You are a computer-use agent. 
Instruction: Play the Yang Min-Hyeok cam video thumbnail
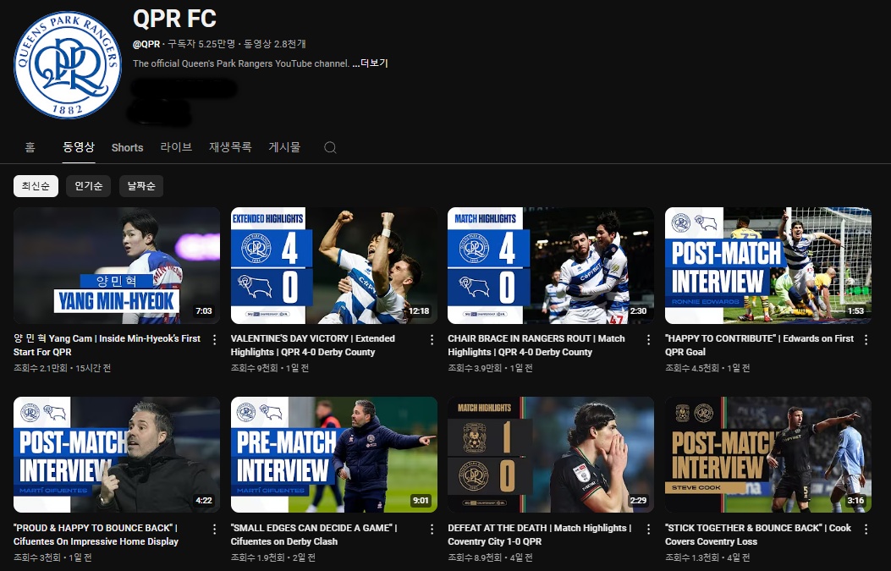click(x=116, y=265)
